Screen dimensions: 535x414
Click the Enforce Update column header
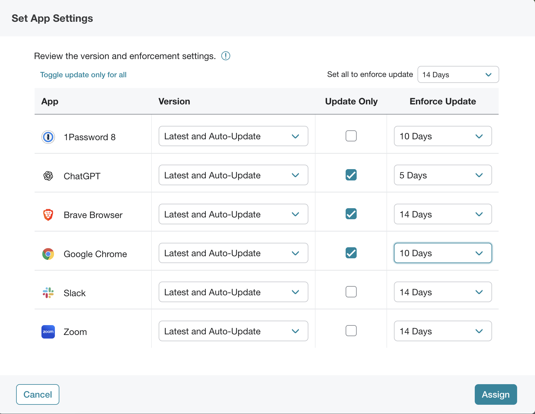(443, 101)
